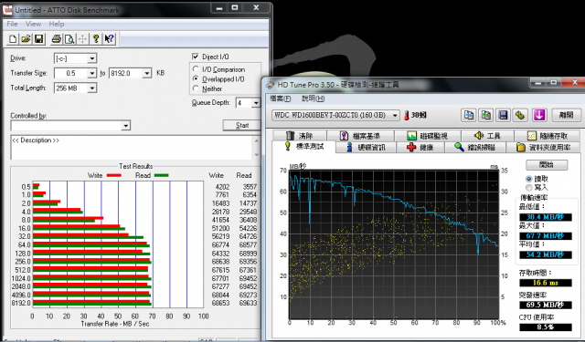585x342 pixels.
Task: Toggle the Direct I/O checkbox
Action: 195,57
